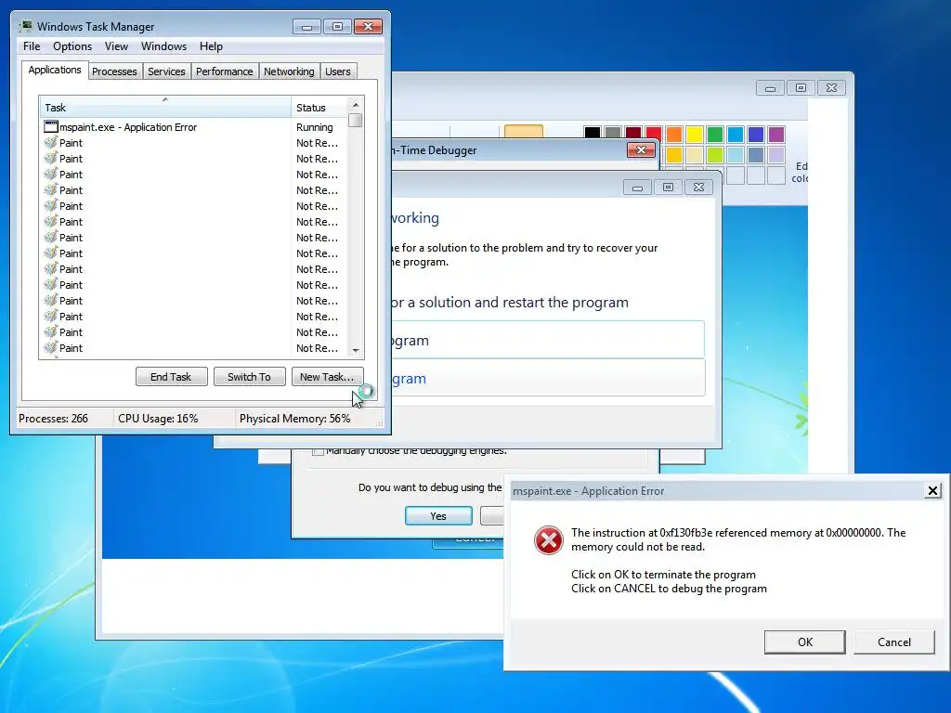951x713 pixels.
Task: Click the Switch To button
Action: pyautogui.click(x=249, y=377)
